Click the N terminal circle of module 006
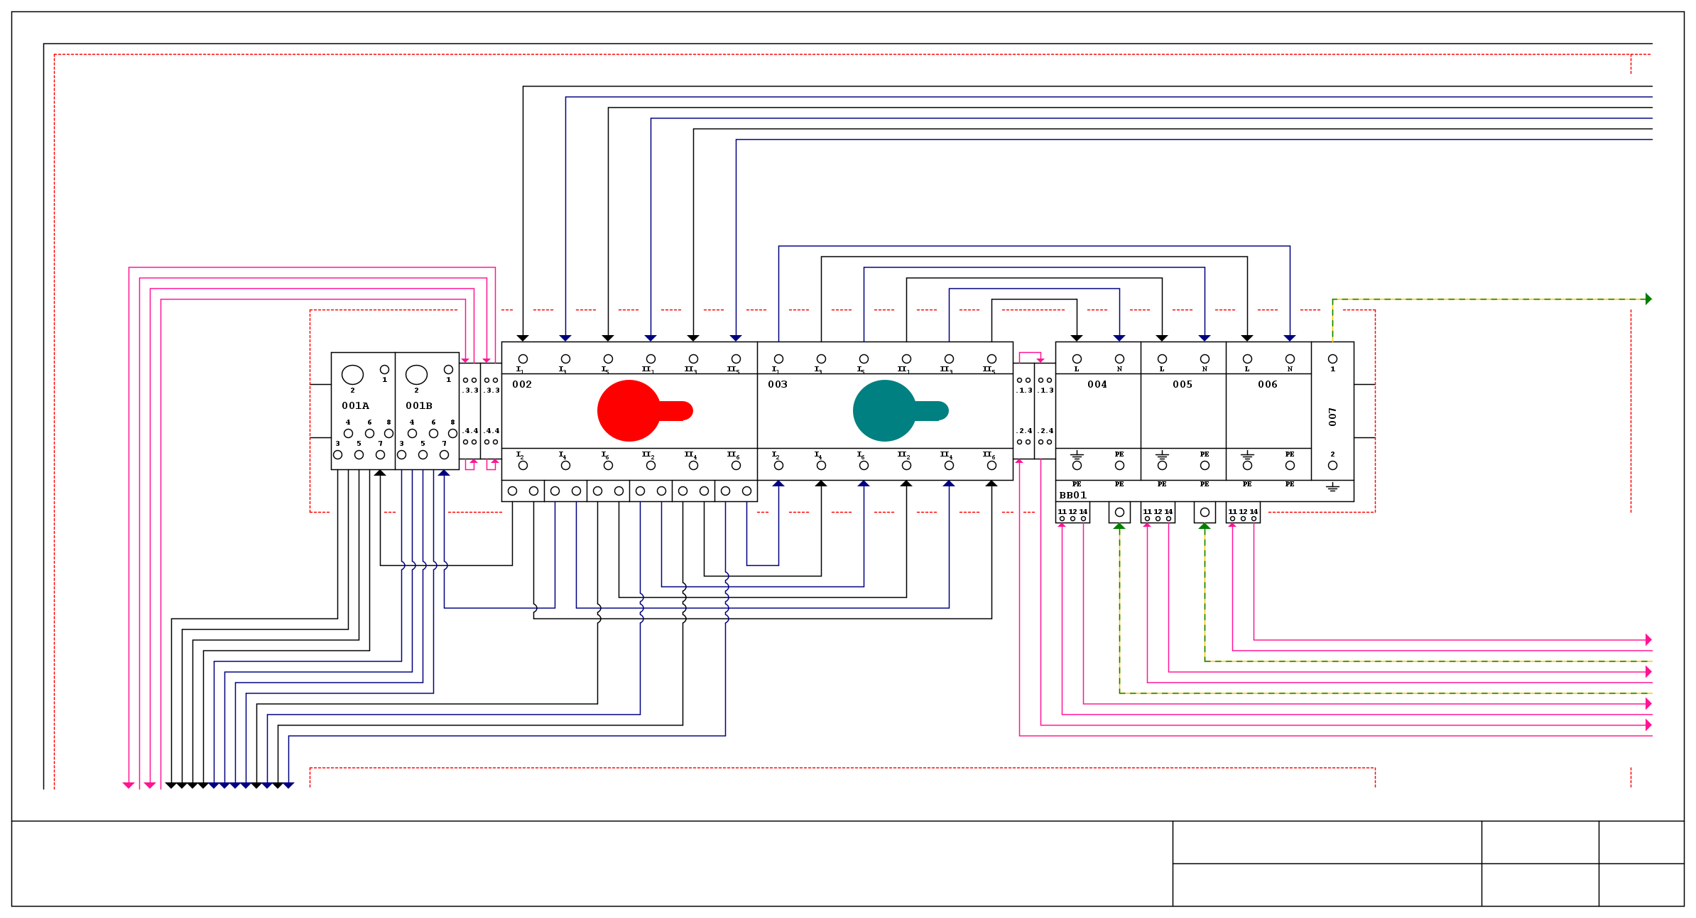Viewport: 1696px width, 918px height. 1290,359
